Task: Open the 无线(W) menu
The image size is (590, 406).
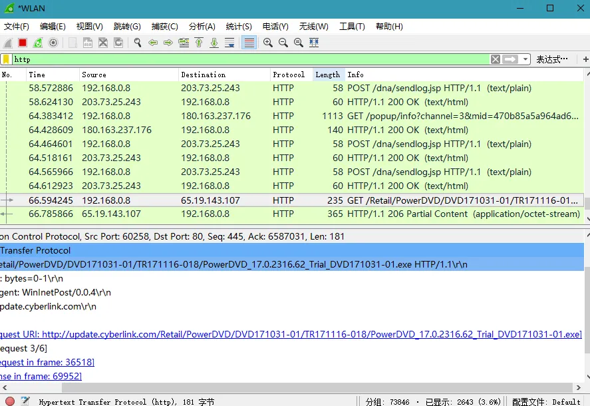Action: [313, 26]
